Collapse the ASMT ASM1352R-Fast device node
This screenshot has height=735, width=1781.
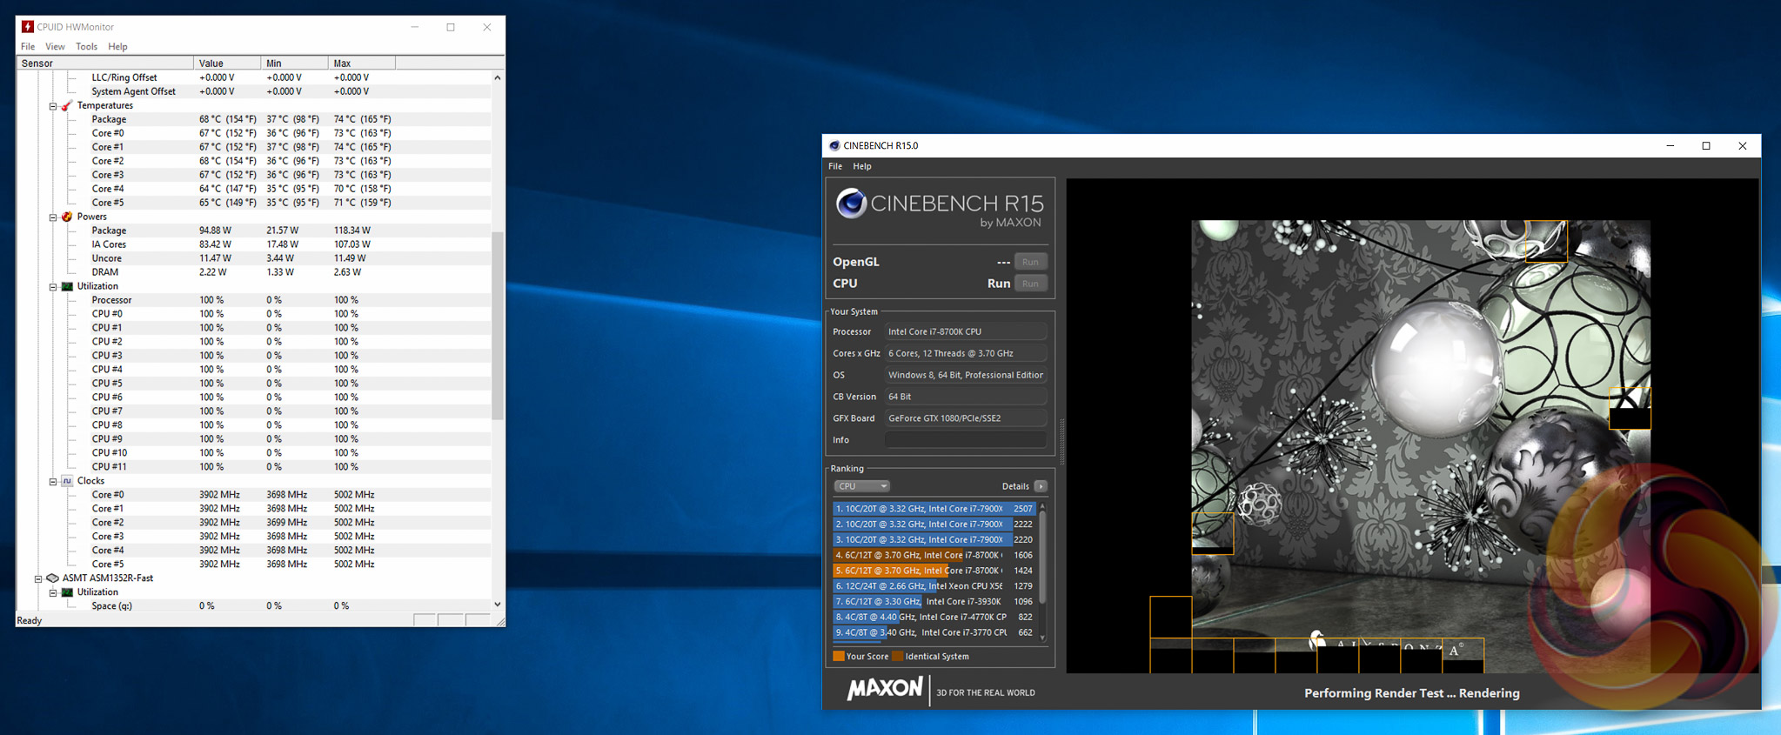click(x=38, y=578)
